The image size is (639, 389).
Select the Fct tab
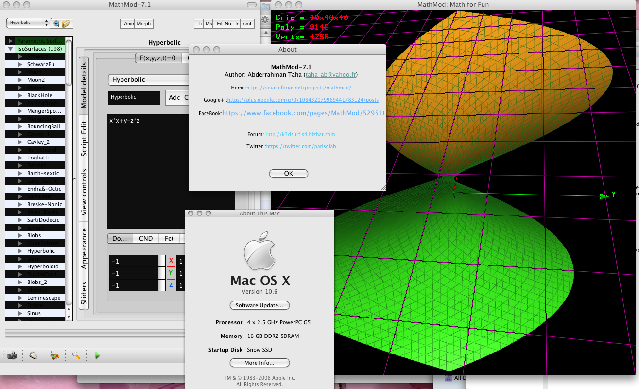click(x=169, y=238)
